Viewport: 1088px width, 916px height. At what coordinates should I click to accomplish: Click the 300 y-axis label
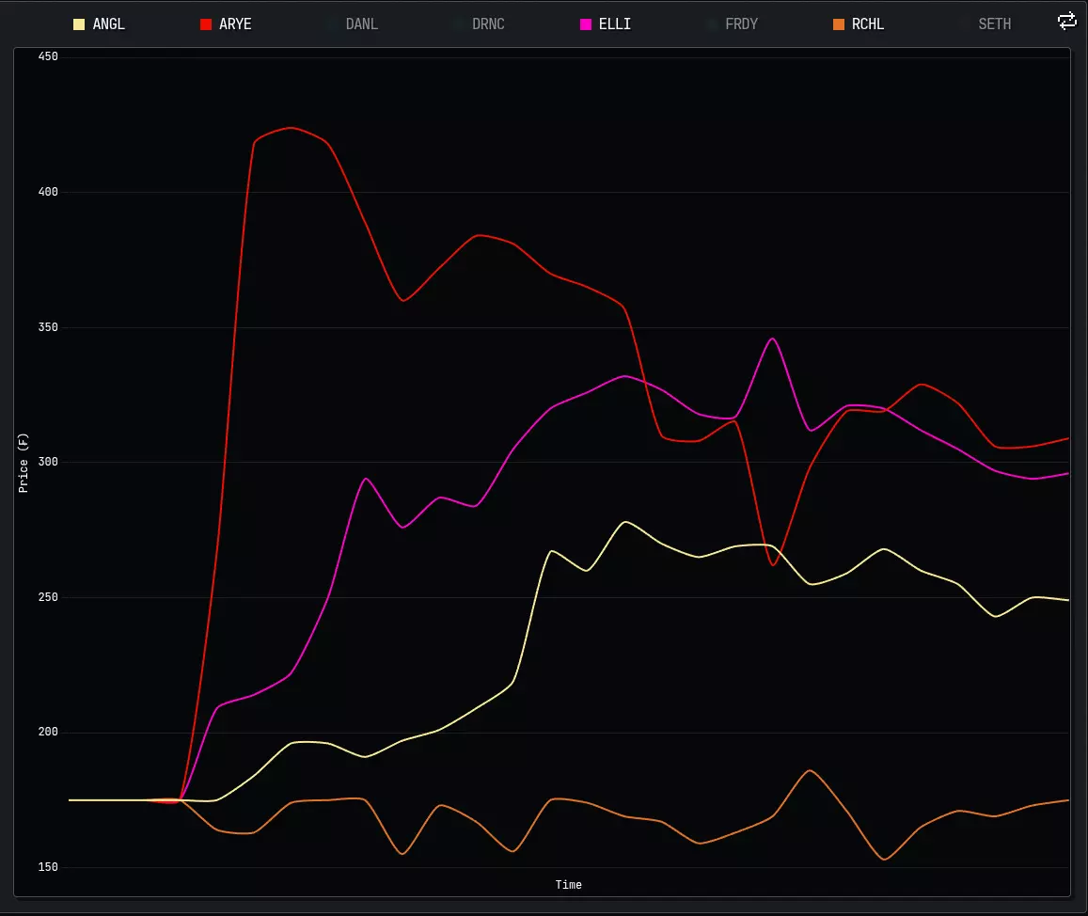click(48, 462)
